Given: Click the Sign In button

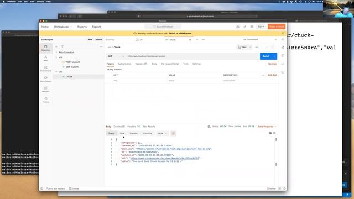Looking at the screenshot, I should pyautogui.click(x=261, y=27).
